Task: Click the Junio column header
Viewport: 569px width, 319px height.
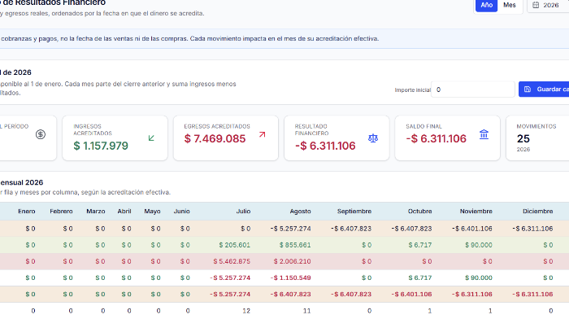Action: (x=181, y=211)
